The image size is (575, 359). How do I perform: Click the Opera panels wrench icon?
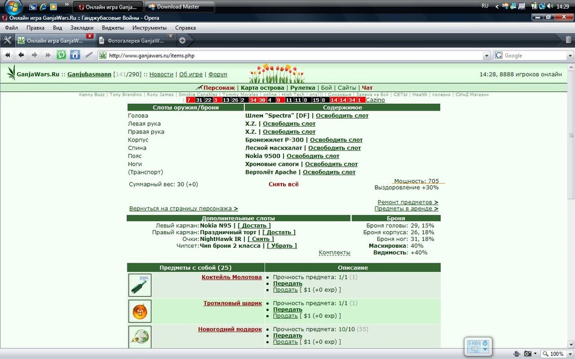tap(7, 40)
